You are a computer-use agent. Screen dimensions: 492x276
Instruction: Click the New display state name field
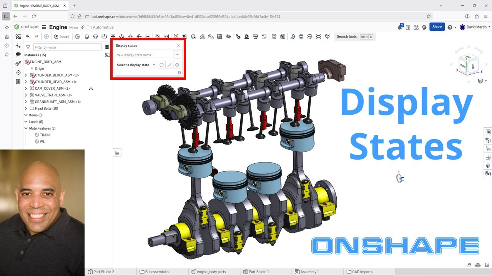tap(144, 55)
